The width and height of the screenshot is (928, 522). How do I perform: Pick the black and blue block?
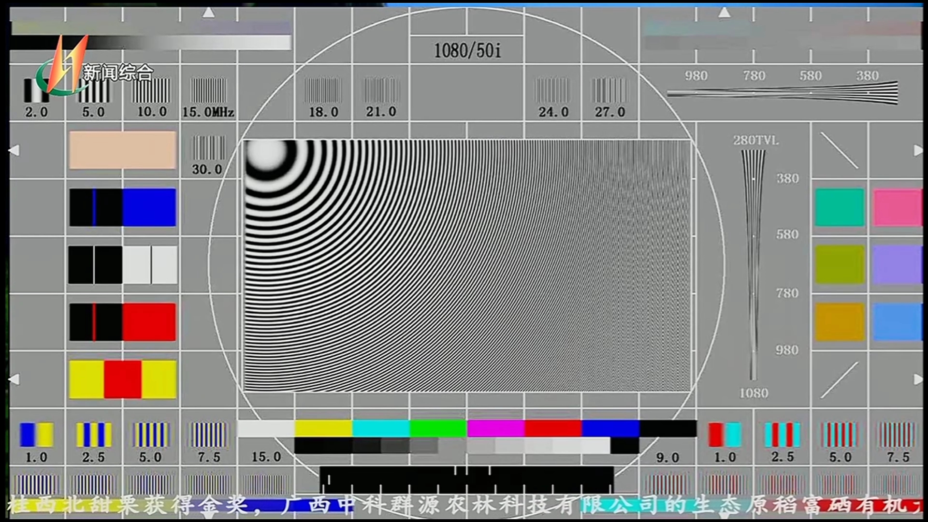(123, 207)
